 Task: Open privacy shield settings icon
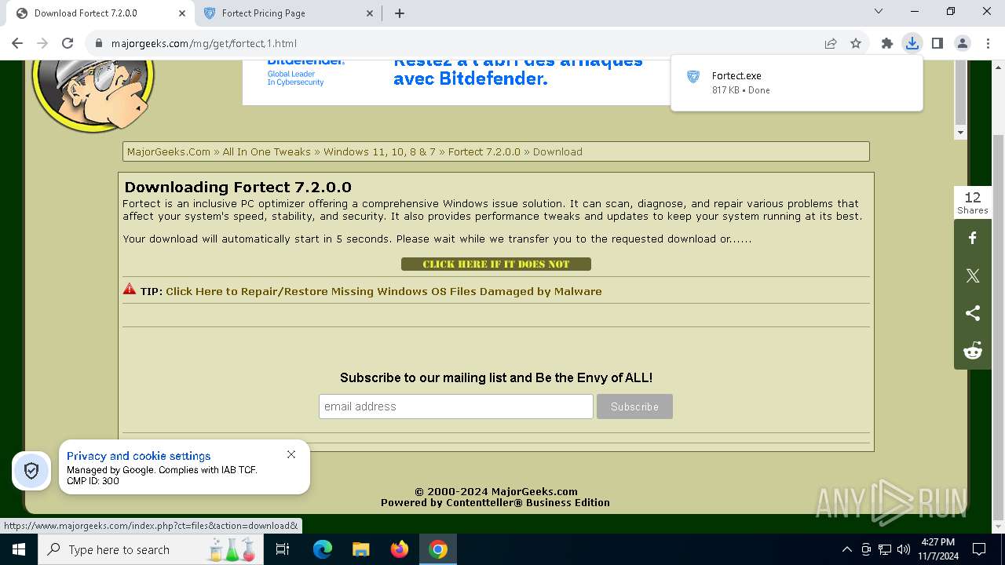pos(31,471)
